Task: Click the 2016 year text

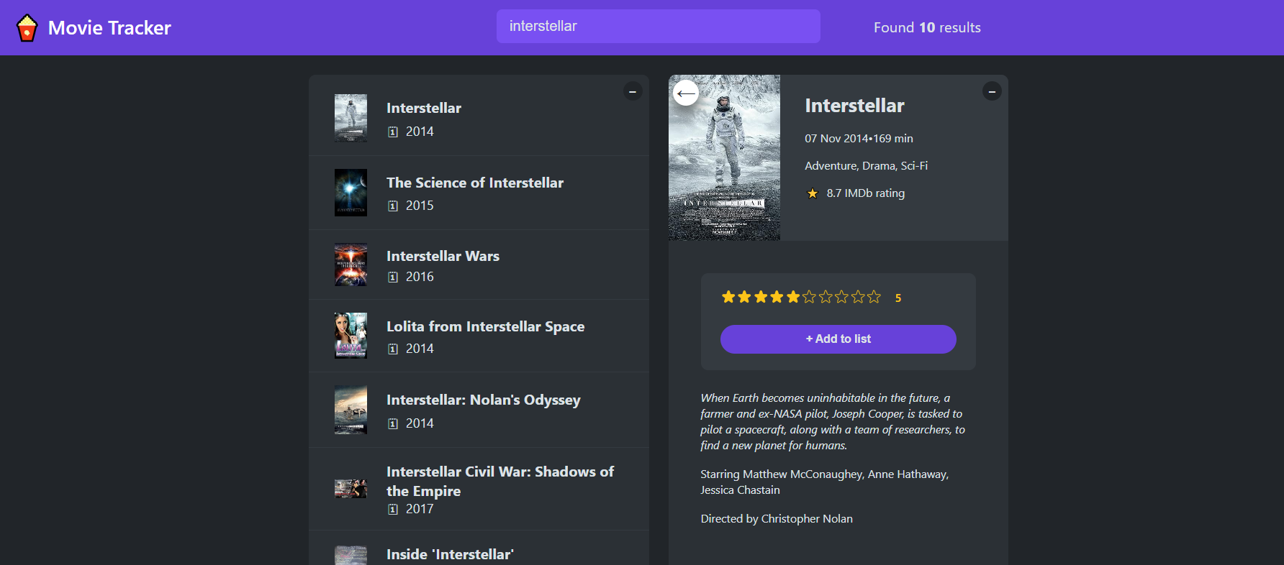Action: (x=420, y=277)
